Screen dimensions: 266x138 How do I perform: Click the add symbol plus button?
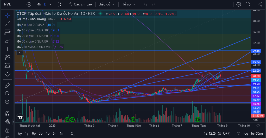[29, 4]
